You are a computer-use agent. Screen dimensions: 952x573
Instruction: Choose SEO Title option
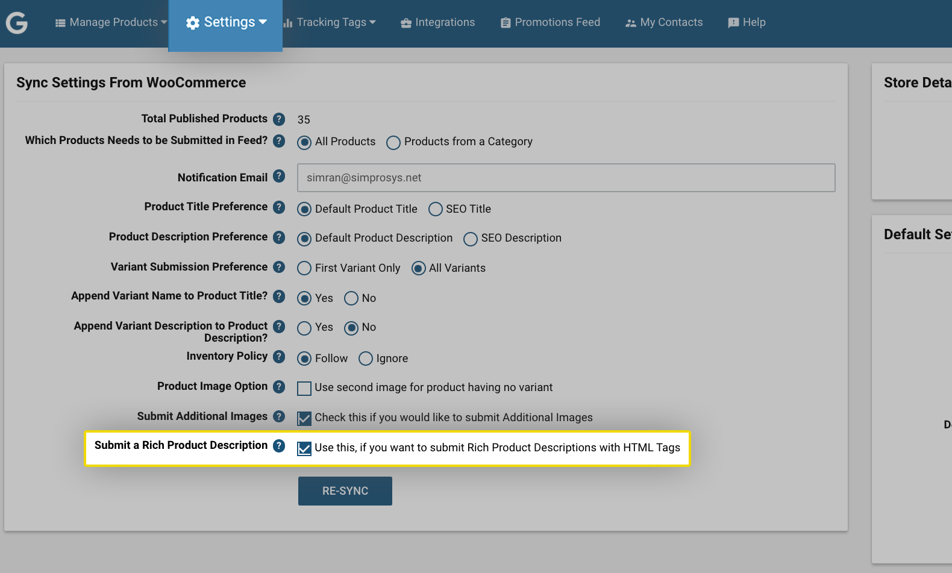(436, 209)
